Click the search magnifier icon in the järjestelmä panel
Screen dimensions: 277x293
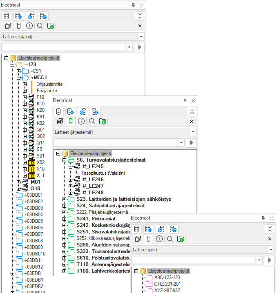click(92, 121)
